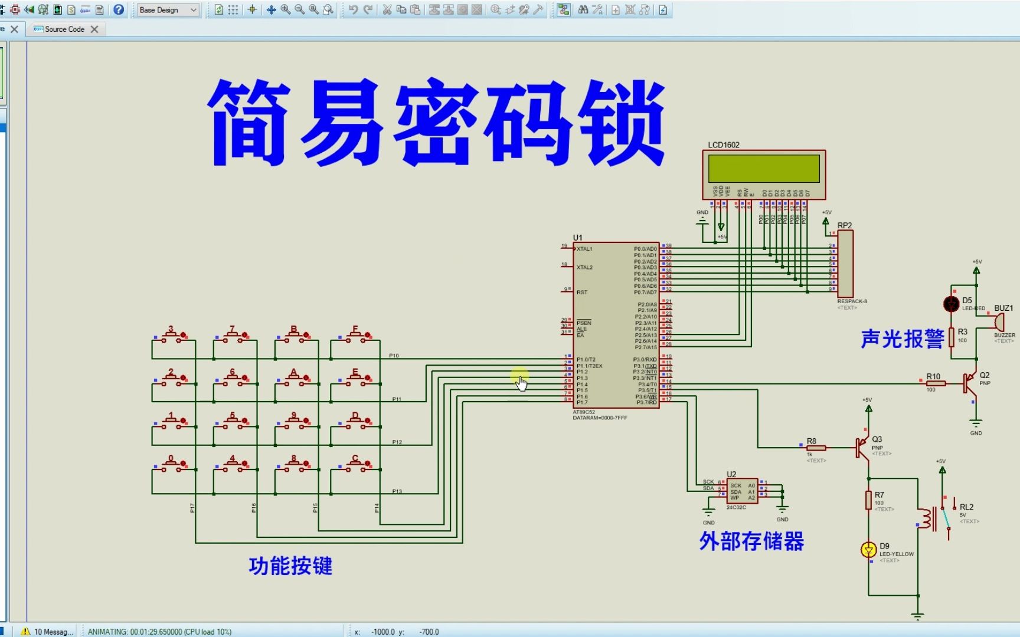This screenshot has height=637, width=1020.
Task: Select the AT89C52 microcontroller U1
Action: tap(616, 324)
